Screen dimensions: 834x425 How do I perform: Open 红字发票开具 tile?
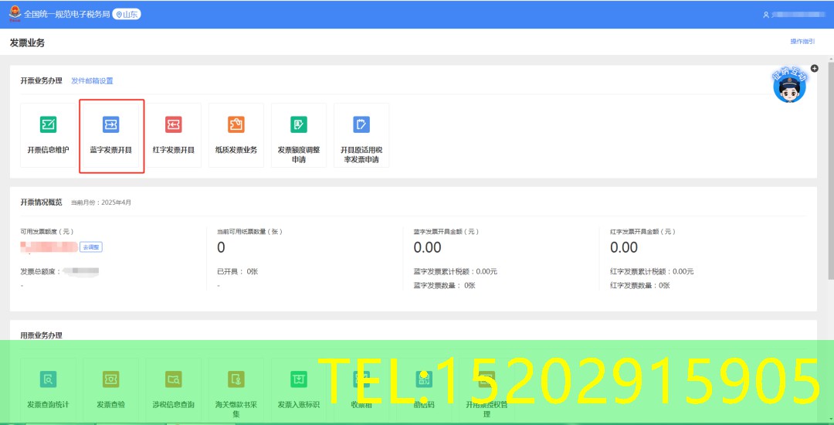(174, 135)
